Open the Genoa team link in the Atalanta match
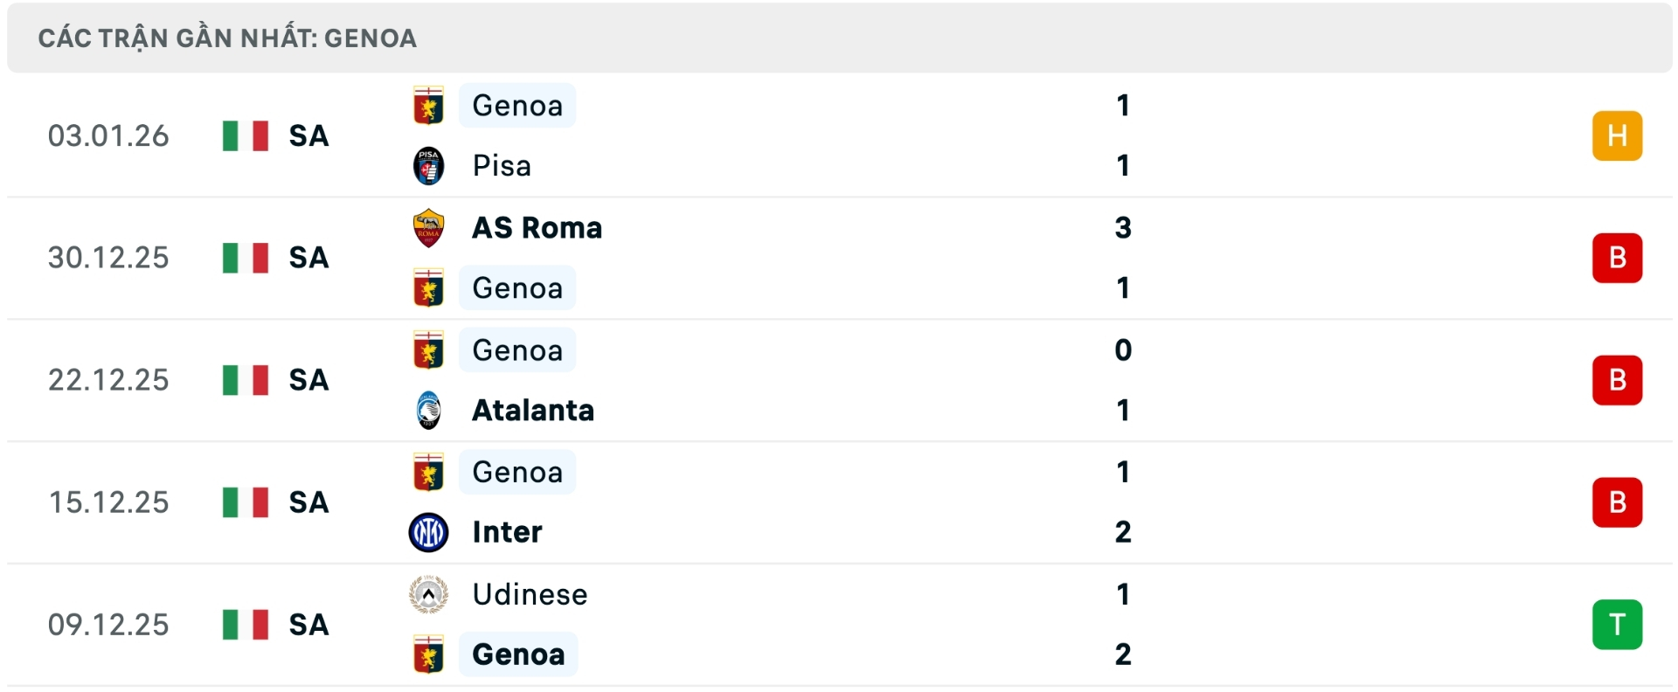 [x=517, y=349]
